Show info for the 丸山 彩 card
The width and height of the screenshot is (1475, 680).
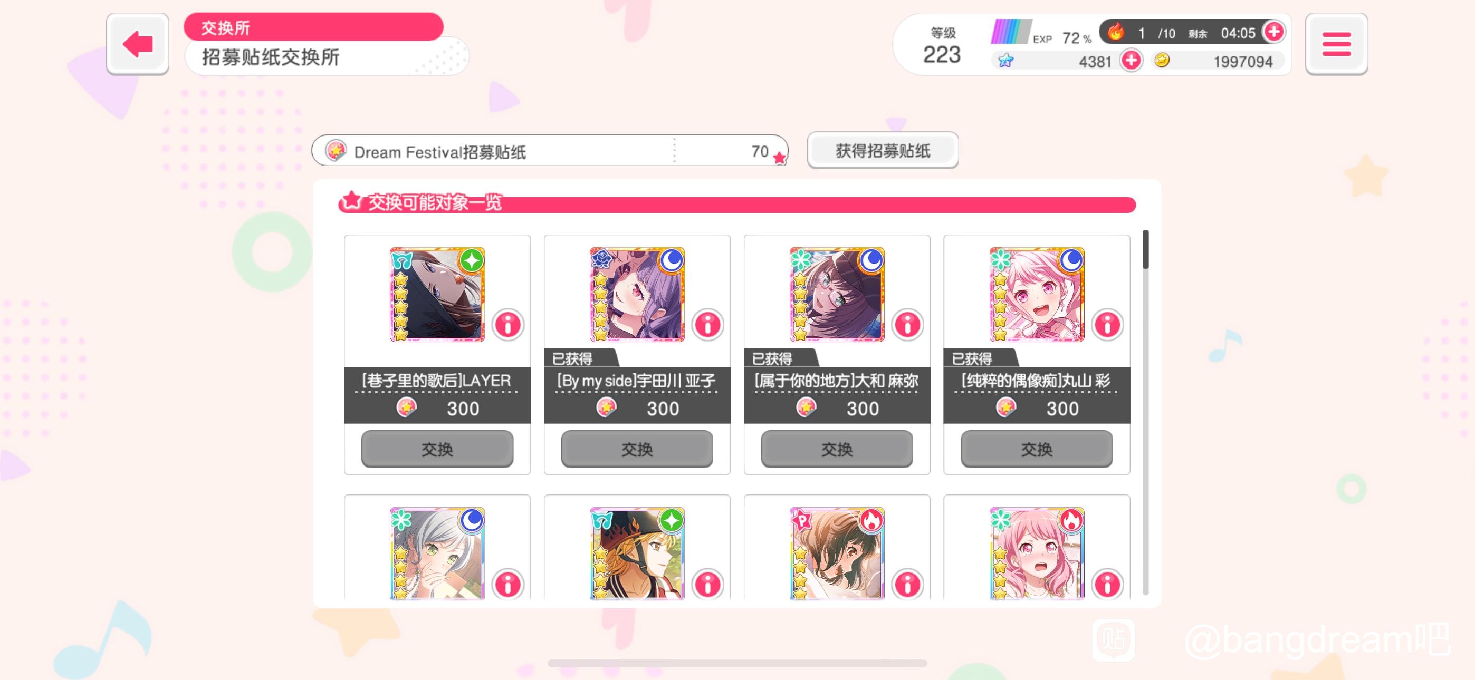[x=1107, y=325]
